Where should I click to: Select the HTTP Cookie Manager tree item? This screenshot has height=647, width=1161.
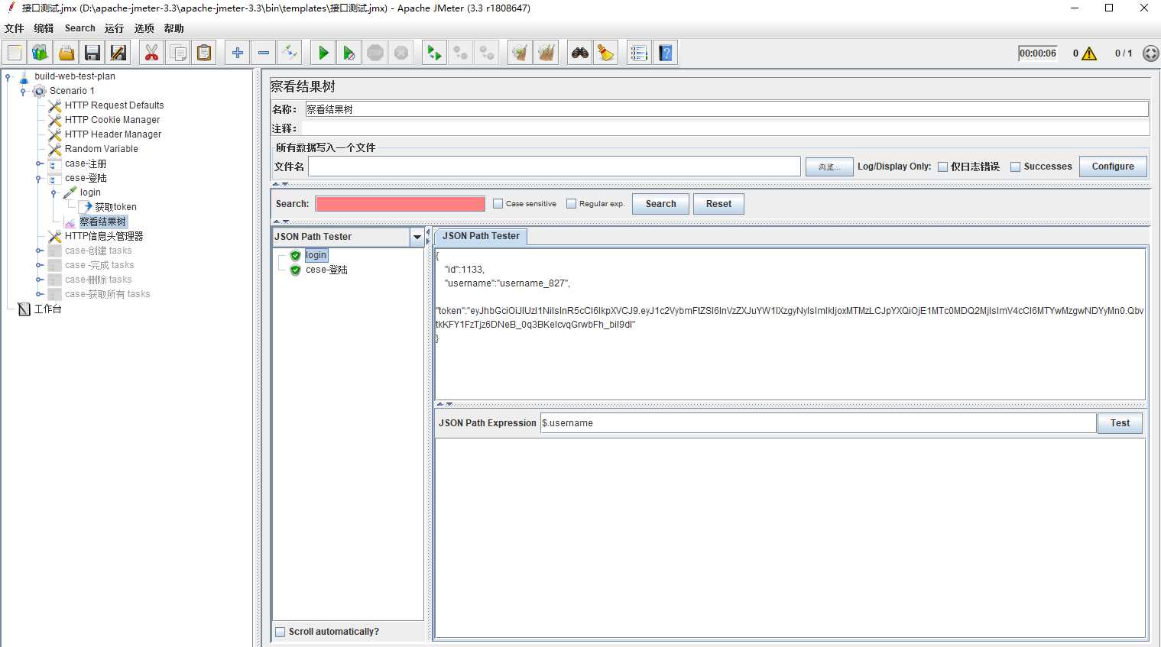point(112,120)
